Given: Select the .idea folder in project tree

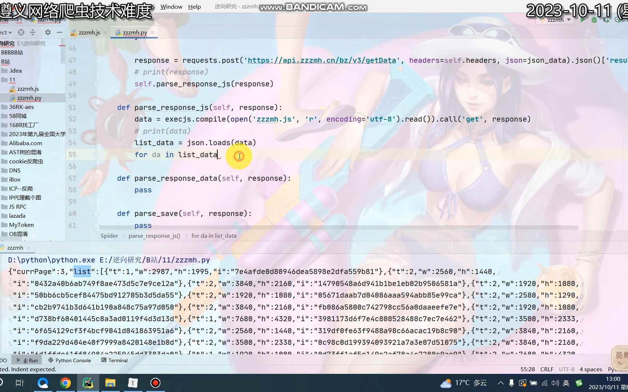Looking at the screenshot, I should click(x=15, y=70).
